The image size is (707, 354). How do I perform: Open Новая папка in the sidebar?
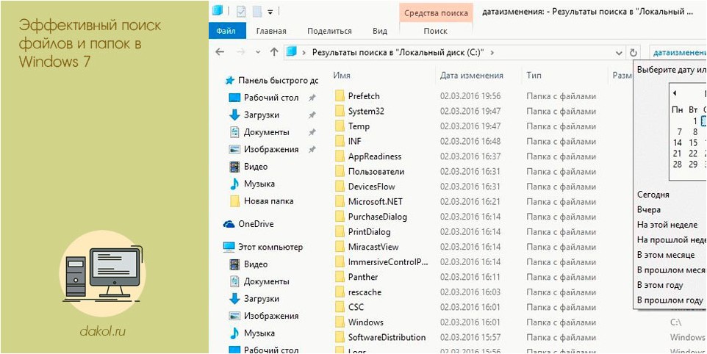(268, 201)
